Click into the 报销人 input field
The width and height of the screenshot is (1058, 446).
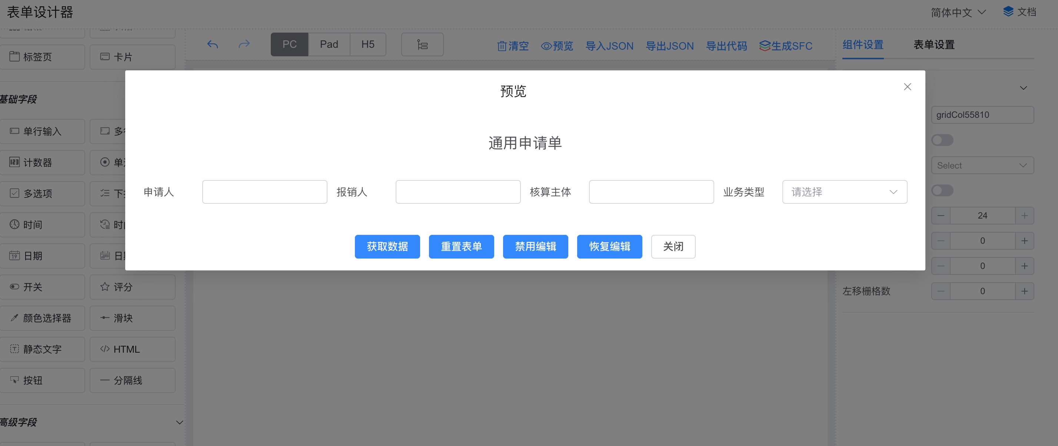coord(458,192)
